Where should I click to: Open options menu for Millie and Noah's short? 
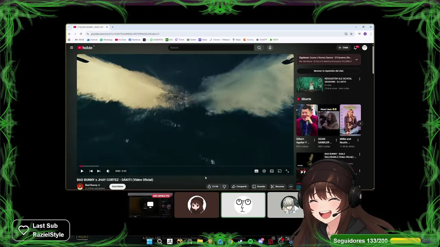click(x=358, y=140)
